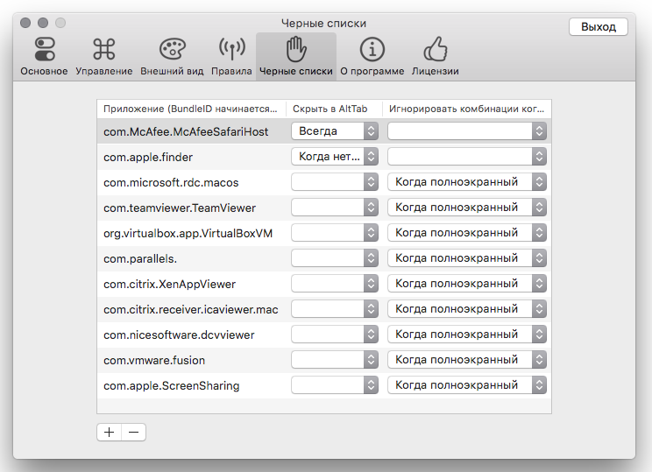Click the Приложение (BundleID) column header

coord(191,109)
